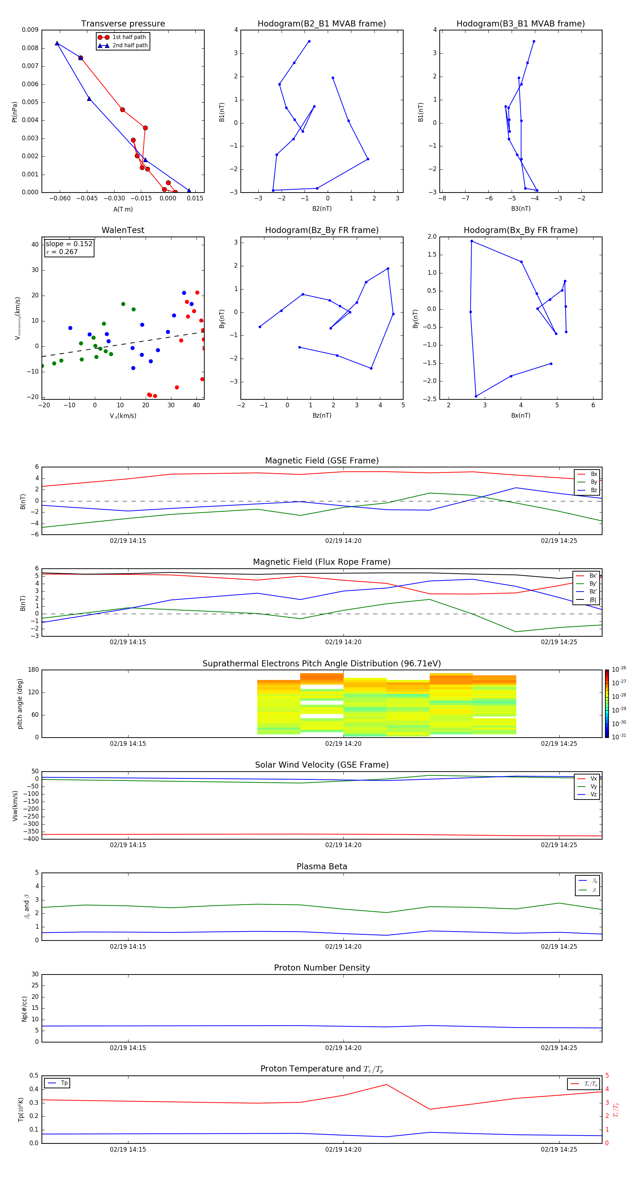This screenshot has width=644, height=1181.
Task: Click '02/19 14:20' tick under Proton Temperature panel
Action: [343, 1150]
